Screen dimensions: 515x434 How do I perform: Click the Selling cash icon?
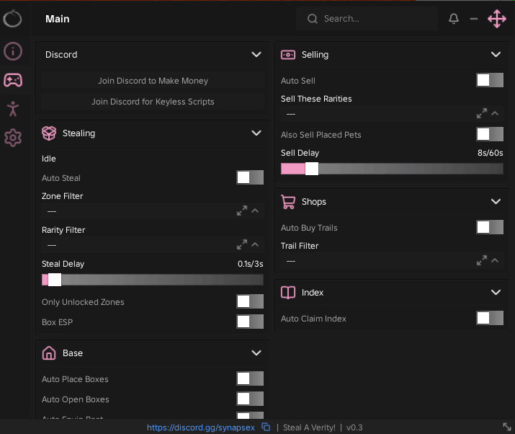[288, 55]
